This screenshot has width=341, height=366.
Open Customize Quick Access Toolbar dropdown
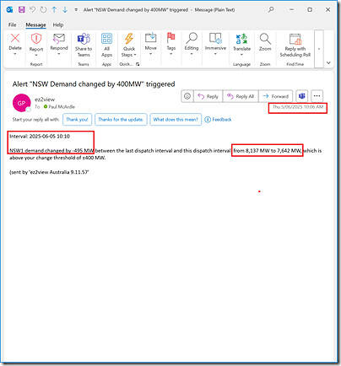point(76,10)
